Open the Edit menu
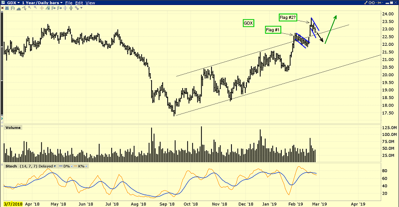 [x=79, y=3]
